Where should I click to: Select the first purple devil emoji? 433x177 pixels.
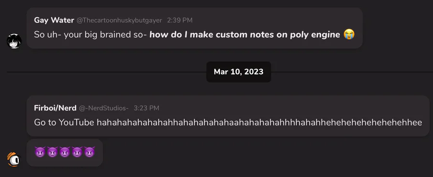coord(40,152)
